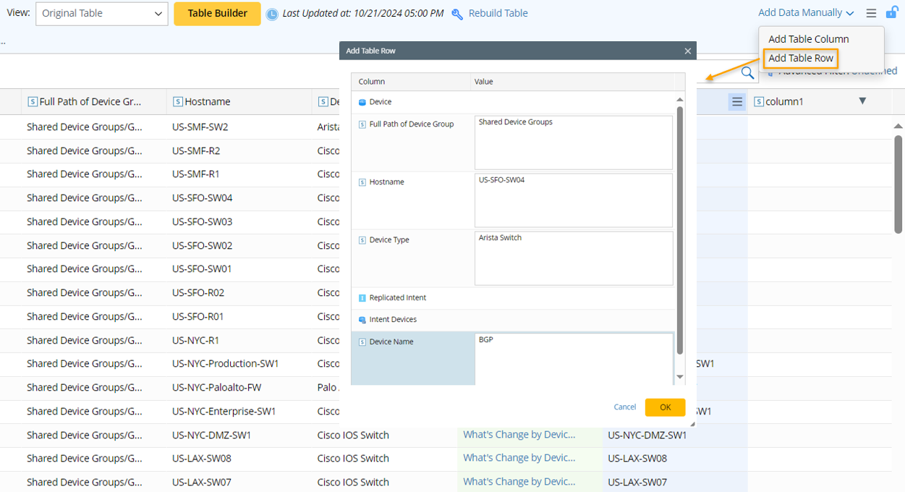Viewport: 905px width, 492px height.
Task: Select Add Table Column menu entry
Action: [x=808, y=39]
